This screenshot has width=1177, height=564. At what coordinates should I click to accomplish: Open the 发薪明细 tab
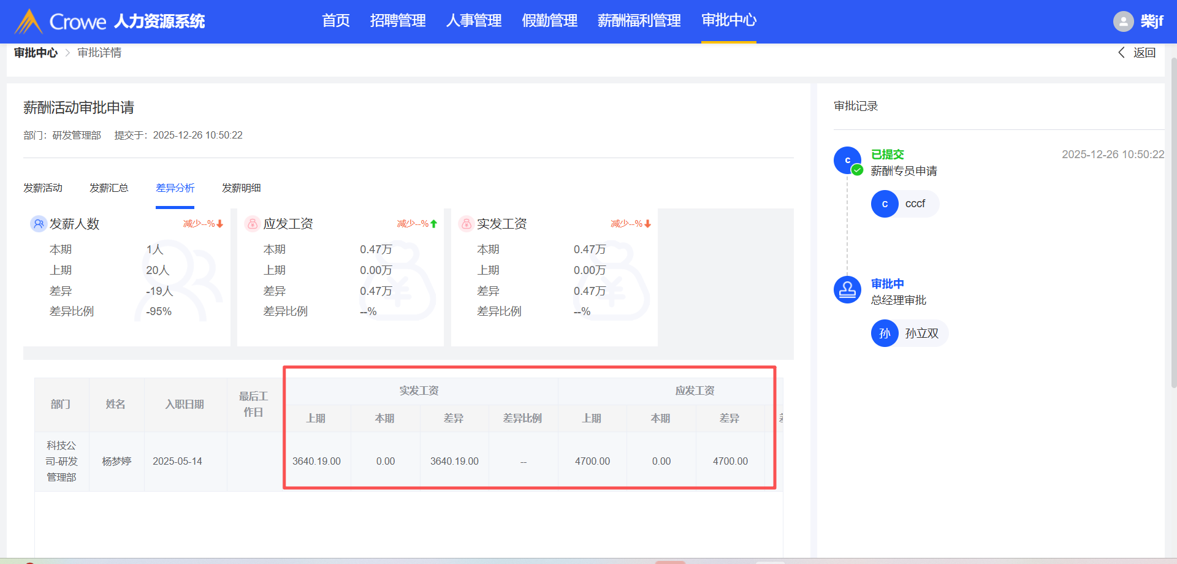click(x=242, y=188)
